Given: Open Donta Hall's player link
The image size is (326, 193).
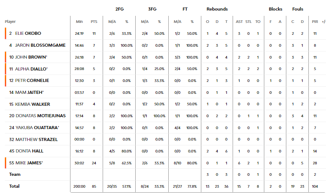Looking at the screenshot, I should [x=30, y=151].
